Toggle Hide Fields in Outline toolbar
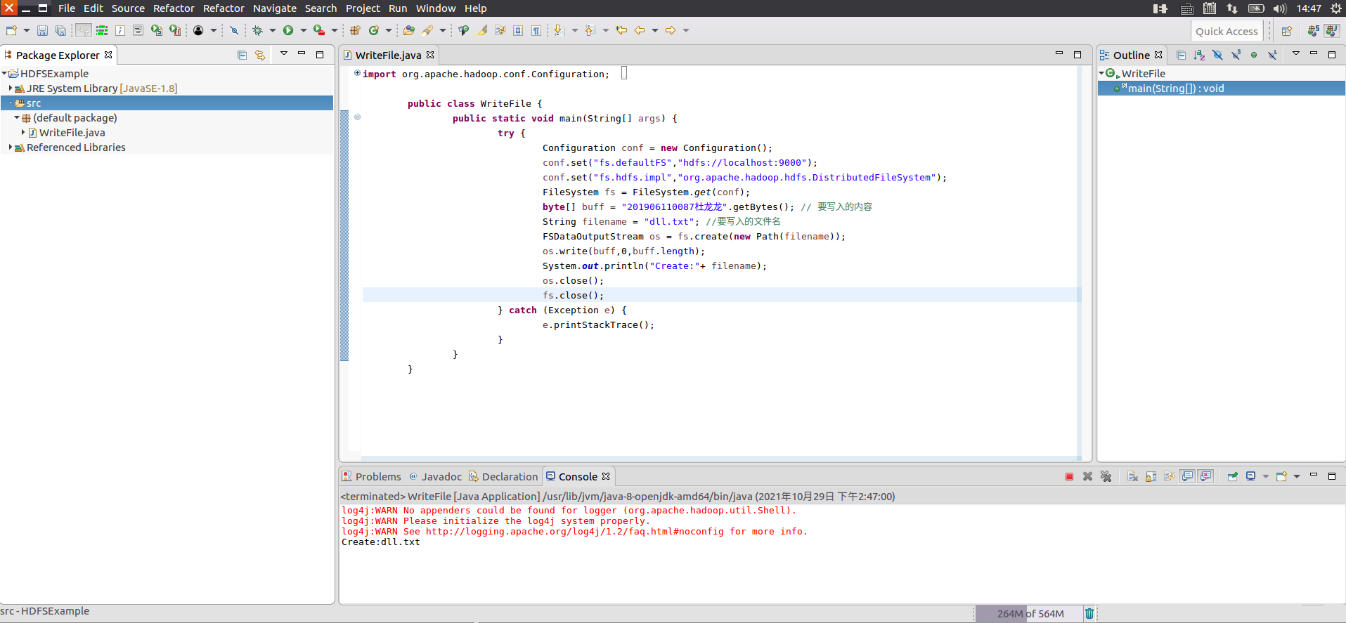Viewport: 1346px width, 623px height. point(1217,55)
